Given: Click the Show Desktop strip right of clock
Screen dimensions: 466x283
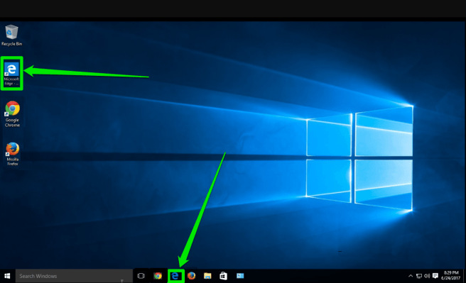Looking at the screenshot, I should click(464, 276).
